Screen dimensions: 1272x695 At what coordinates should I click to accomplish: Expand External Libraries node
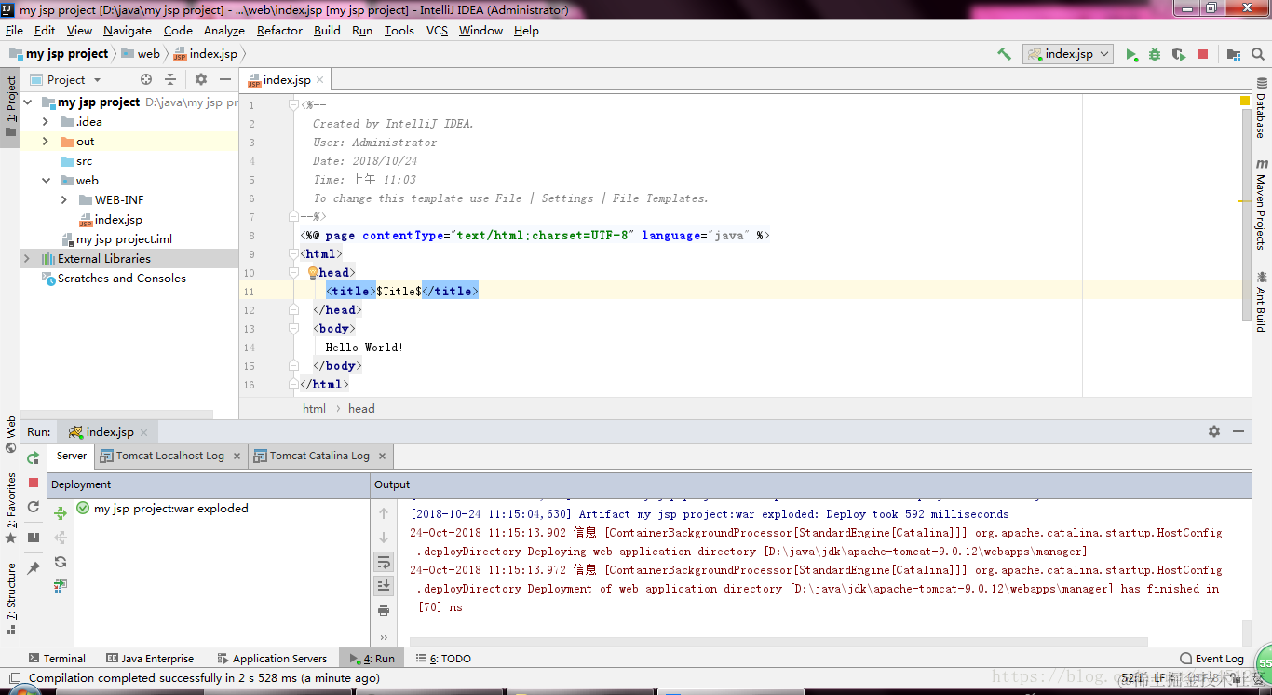coord(27,259)
